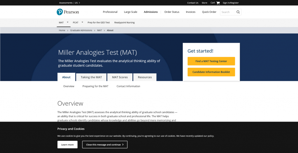Image resolution: width=298 pixels, height=153 pixels.
Task: Select the MAT Scores tab
Action: coord(120,77)
